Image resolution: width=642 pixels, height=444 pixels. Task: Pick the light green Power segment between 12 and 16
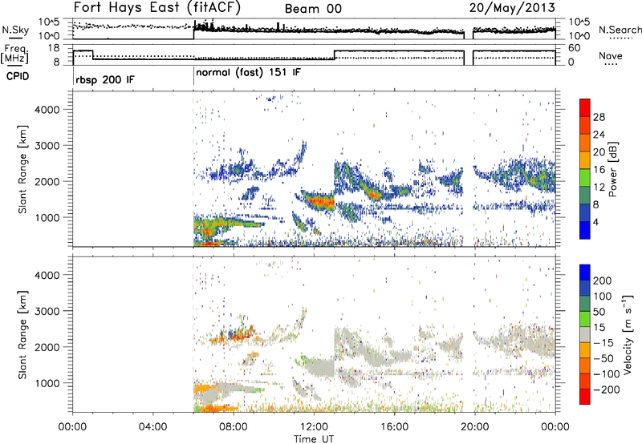(x=585, y=178)
